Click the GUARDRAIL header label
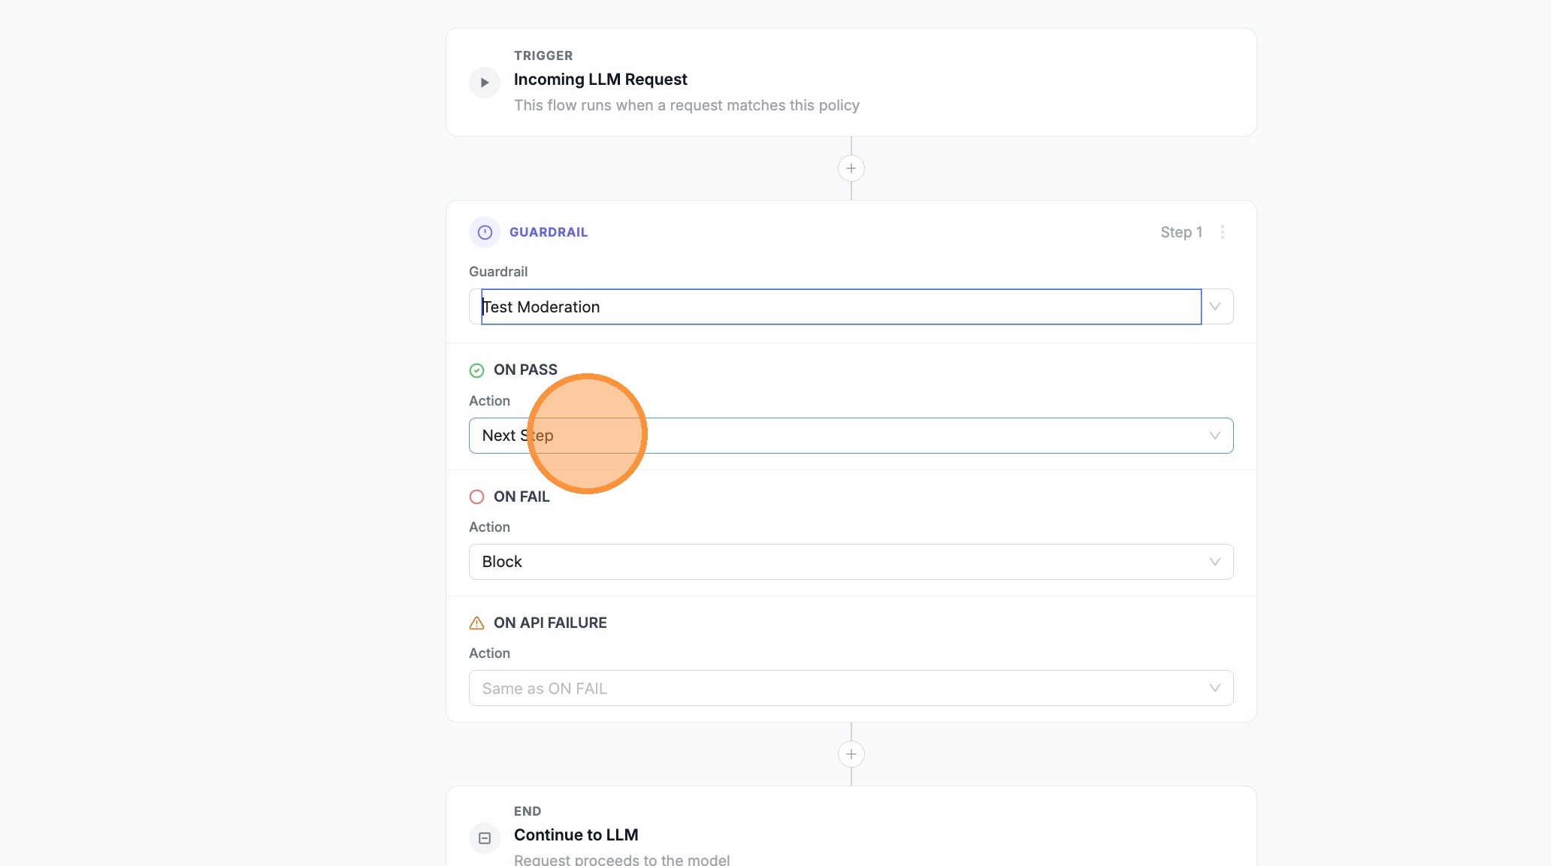1551x866 pixels. pos(548,232)
